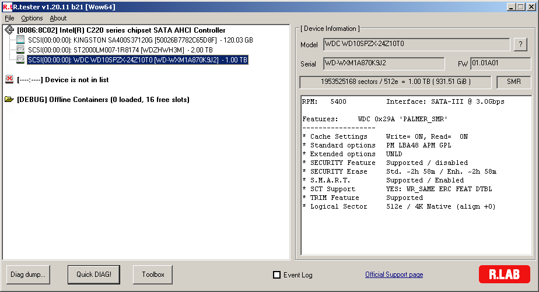Enable the Event Log checkbox
The height and width of the screenshot is (292, 539).
point(277,275)
